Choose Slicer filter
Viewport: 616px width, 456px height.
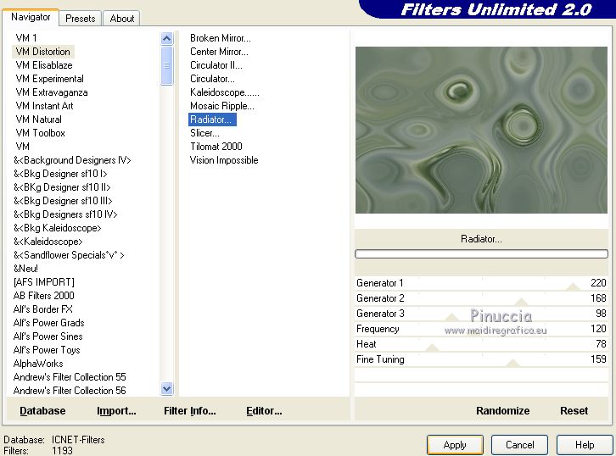point(204,133)
